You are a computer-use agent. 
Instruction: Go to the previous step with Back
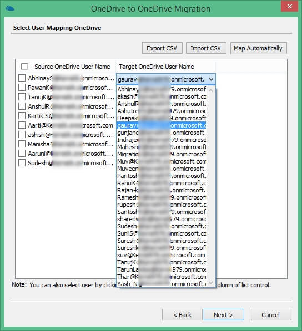tap(182, 315)
